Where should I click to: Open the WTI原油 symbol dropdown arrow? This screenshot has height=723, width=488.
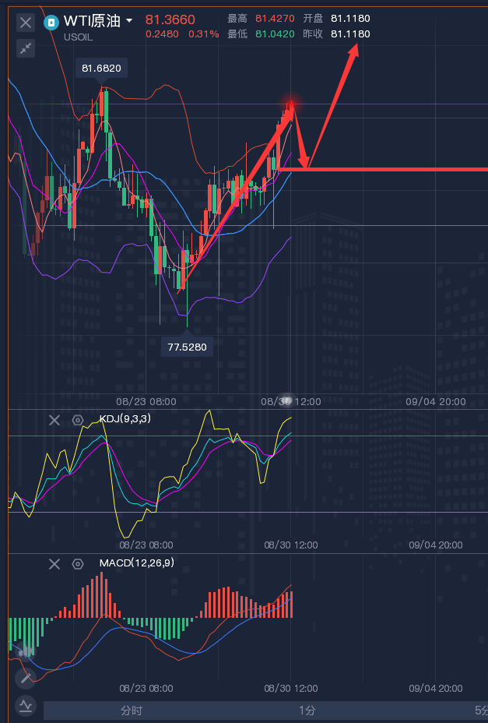(129, 21)
